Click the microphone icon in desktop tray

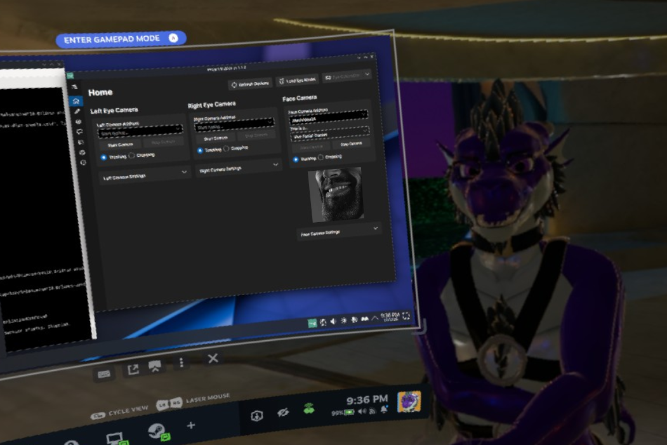[354, 319]
